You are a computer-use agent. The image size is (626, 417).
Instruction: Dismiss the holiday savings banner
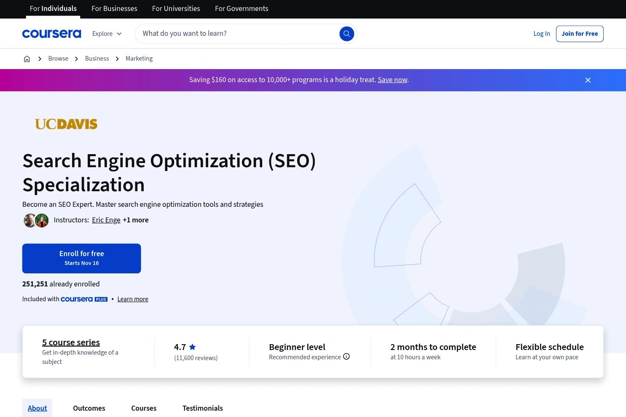point(588,80)
